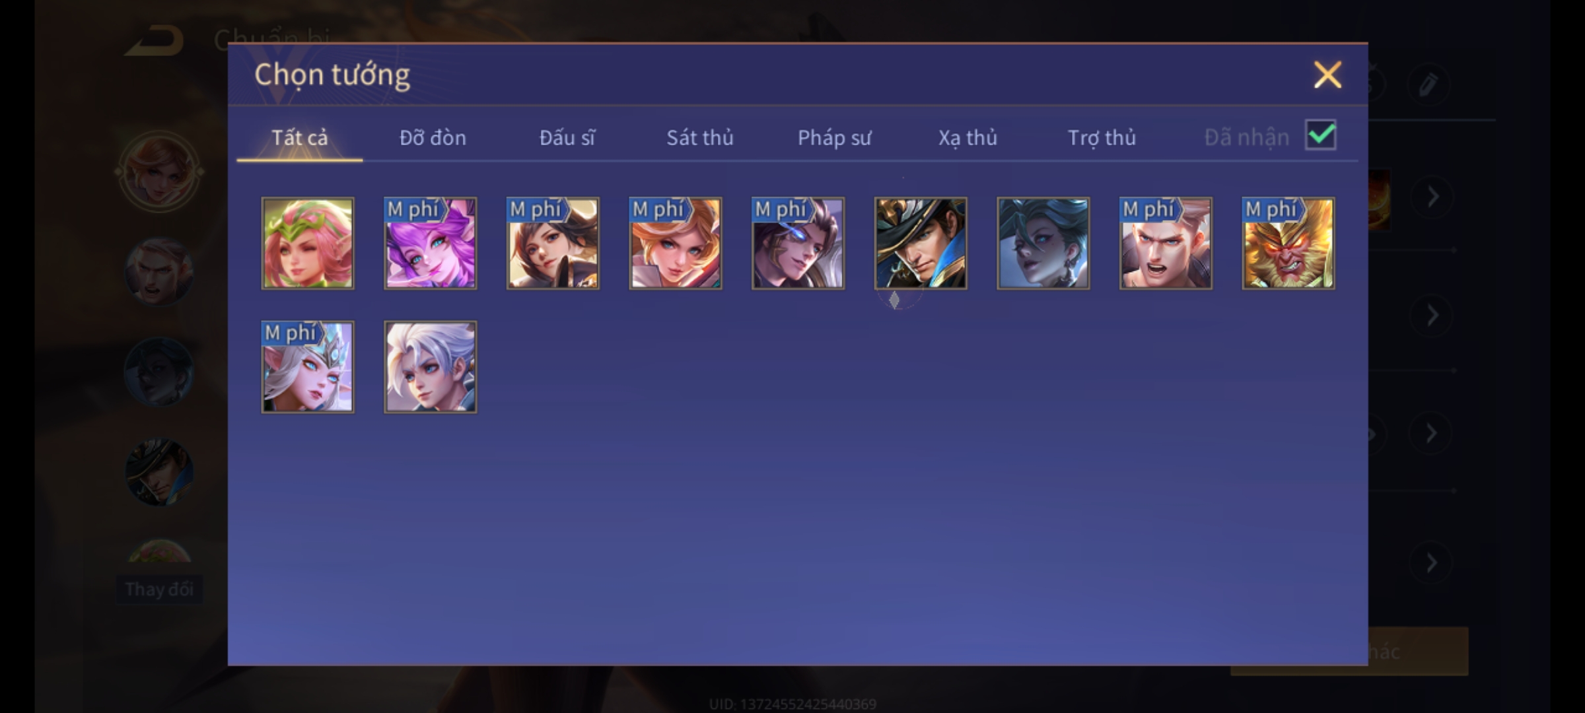Open the Đấu sĩ tab
The height and width of the screenshot is (713, 1585).
click(567, 137)
